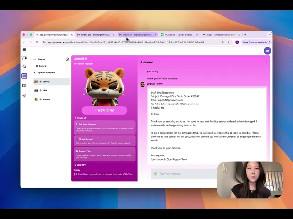
Task: Open Katie Baker order #13847 history chat
Action: pos(104,174)
